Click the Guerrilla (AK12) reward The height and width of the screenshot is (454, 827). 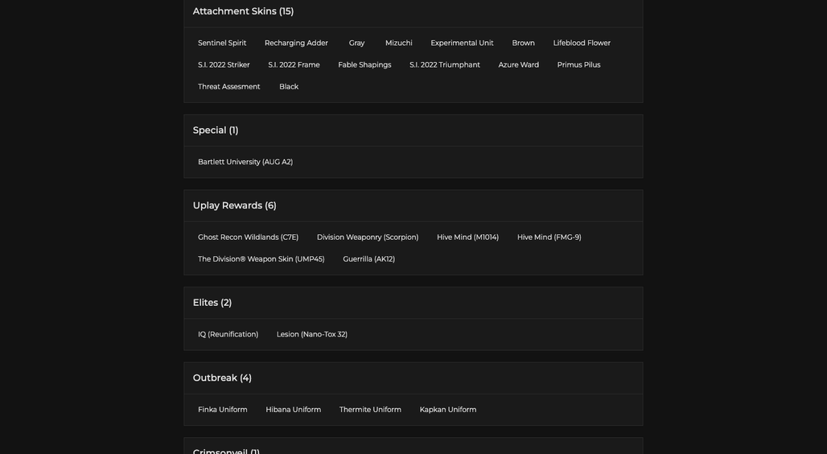pos(368,259)
